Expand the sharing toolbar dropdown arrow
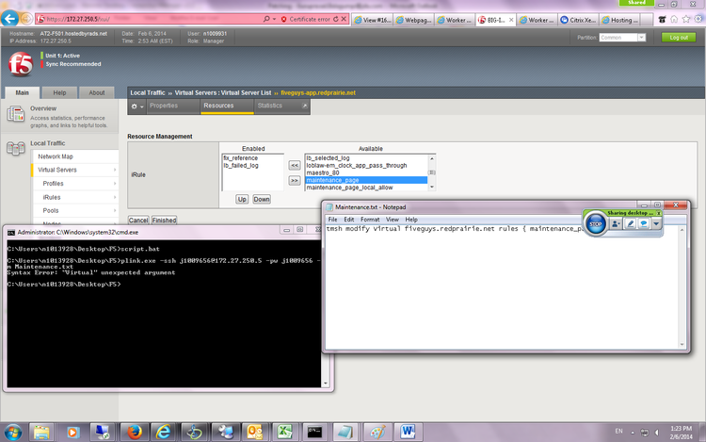706x442 pixels. point(656,224)
